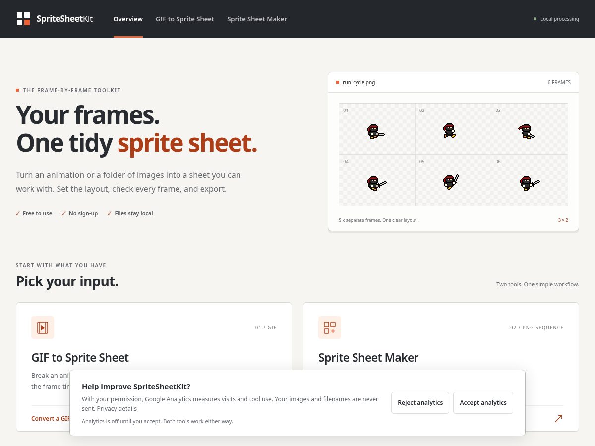Screen dimensions: 595x446
Task: Click the 01 / GIF card label
Action: click(x=266, y=328)
